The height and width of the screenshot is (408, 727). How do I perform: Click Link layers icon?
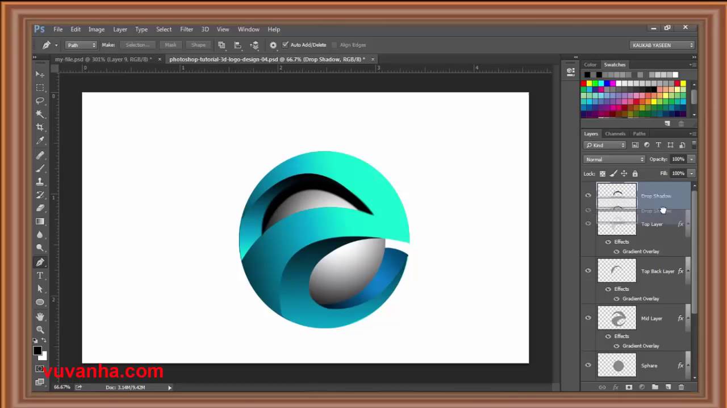click(602, 387)
